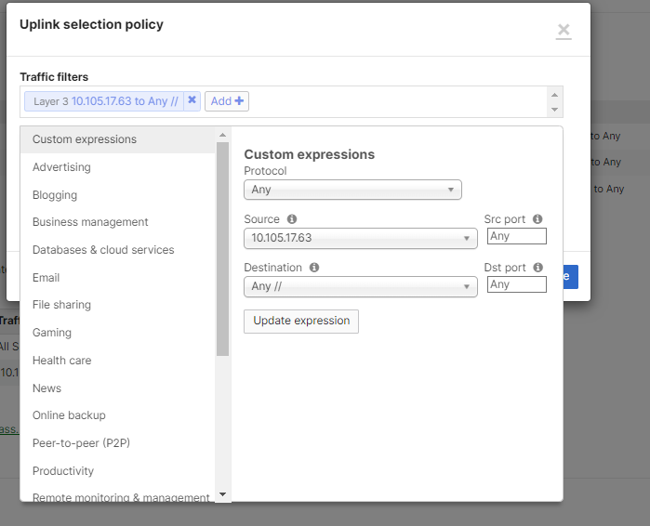Click the Source info icon

tap(292, 219)
